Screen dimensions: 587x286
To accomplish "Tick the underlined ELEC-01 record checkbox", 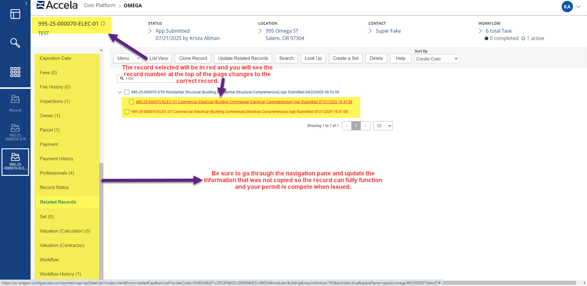I will pos(131,102).
